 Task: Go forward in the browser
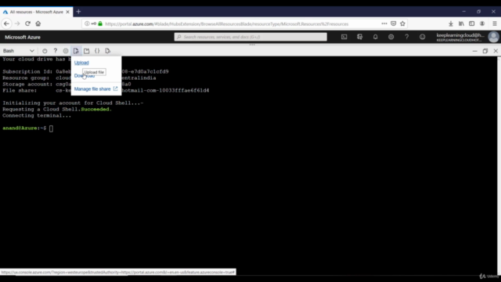click(17, 23)
